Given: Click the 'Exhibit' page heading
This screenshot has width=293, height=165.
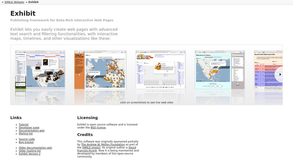Looking at the screenshot, I should (23, 14).
